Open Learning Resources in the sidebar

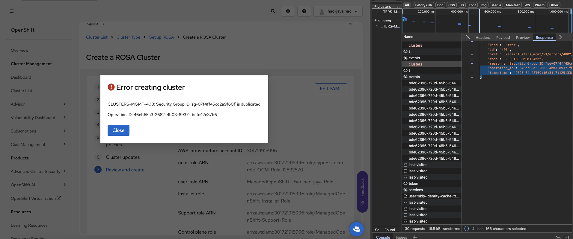coord(29,225)
